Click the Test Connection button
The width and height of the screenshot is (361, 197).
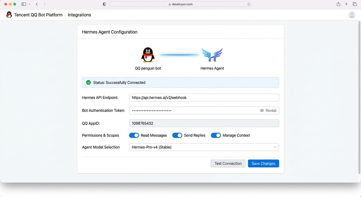coord(228,164)
